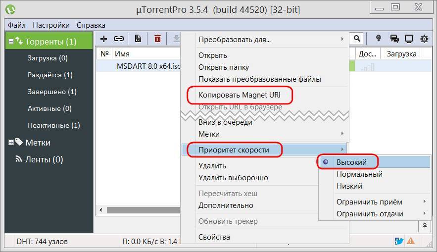Open Ограничить отдачи submenu
437x252 pixels.
click(x=375, y=214)
